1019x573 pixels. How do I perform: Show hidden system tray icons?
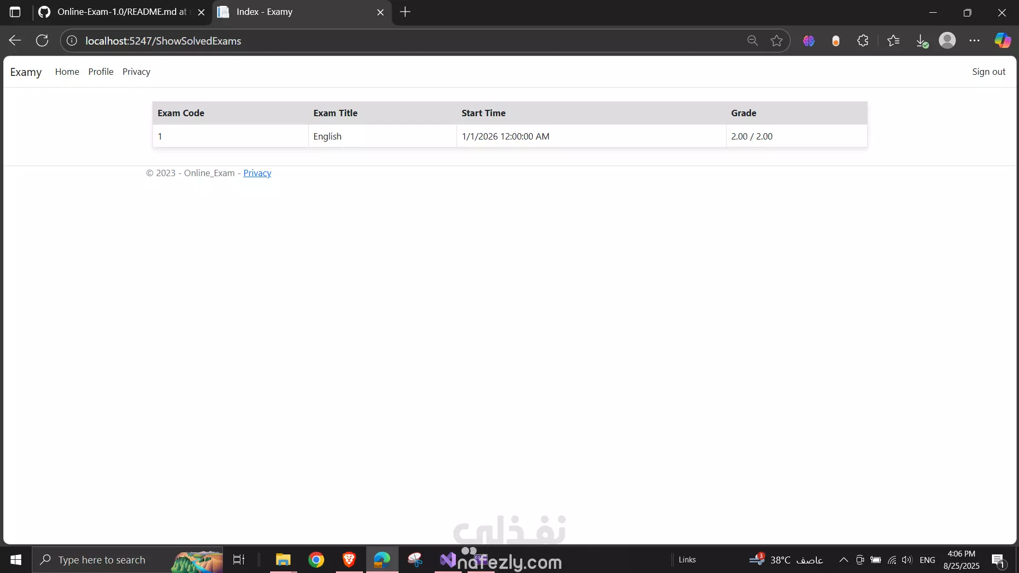pos(843,560)
